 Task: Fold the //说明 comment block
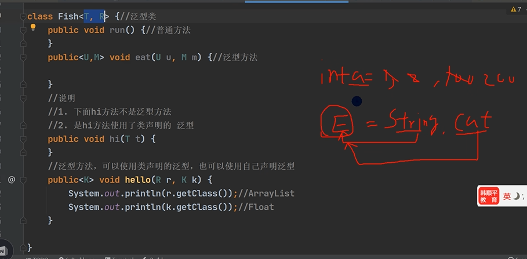click(23, 99)
